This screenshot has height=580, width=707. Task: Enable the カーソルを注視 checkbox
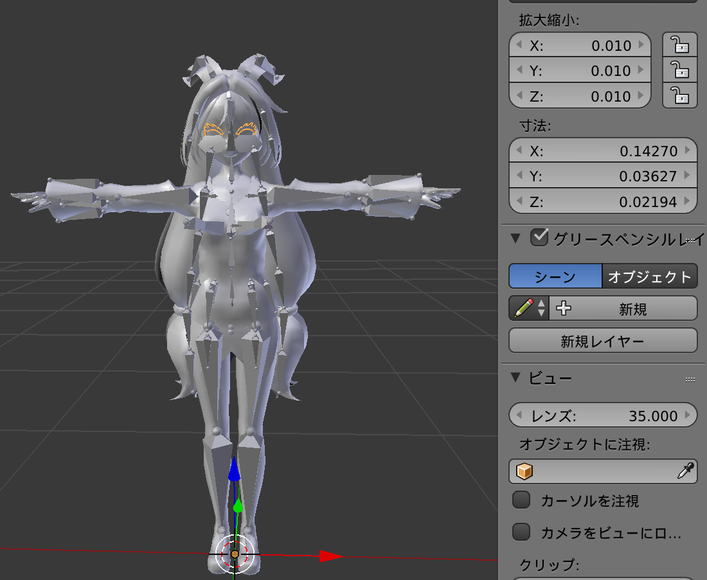[x=522, y=501]
